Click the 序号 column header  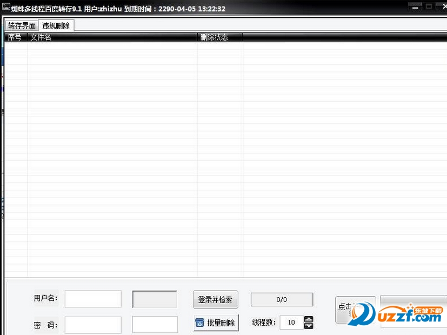(x=16, y=37)
